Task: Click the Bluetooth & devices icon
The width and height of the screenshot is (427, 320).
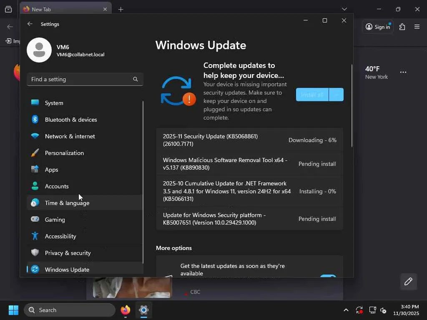Action: tap(35, 120)
